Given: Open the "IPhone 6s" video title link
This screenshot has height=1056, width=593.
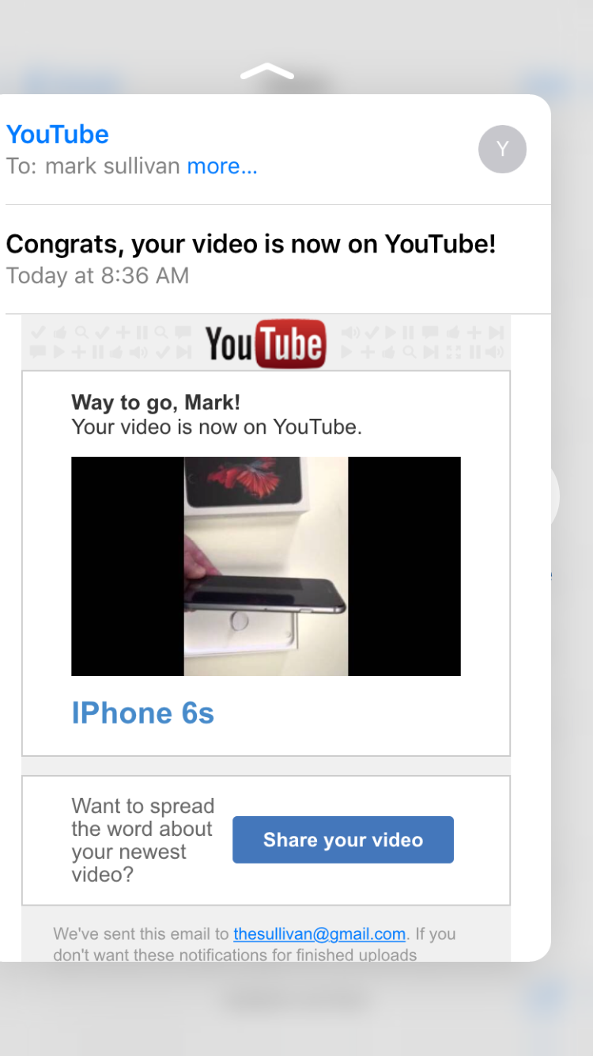Looking at the screenshot, I should (x=143, y=713).
